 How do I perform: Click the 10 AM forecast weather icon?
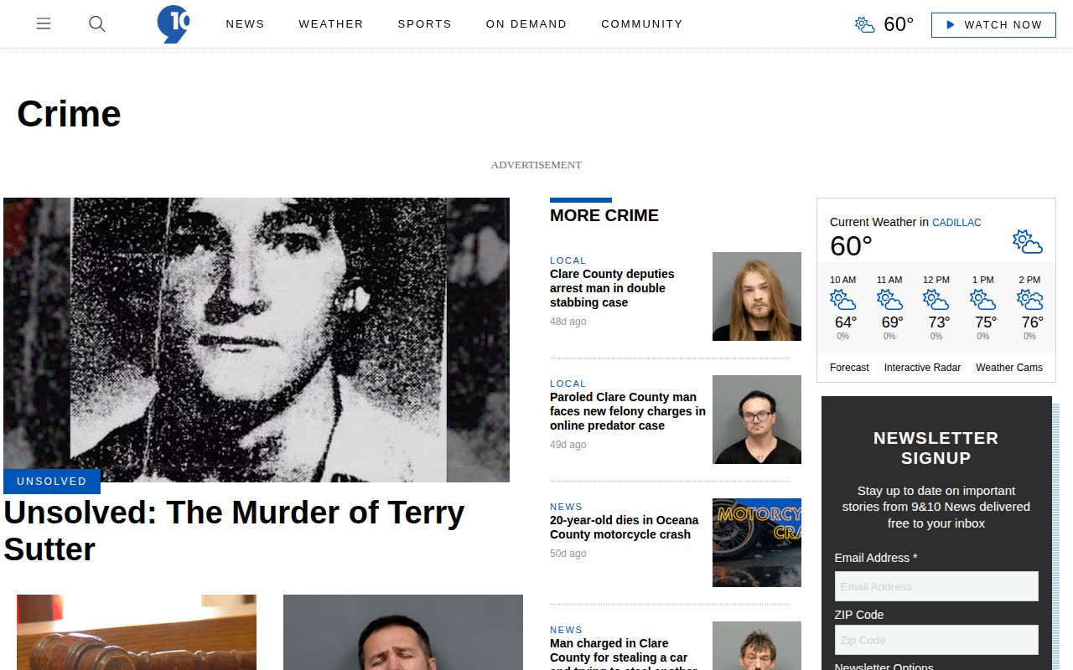[x=842, y=300]
